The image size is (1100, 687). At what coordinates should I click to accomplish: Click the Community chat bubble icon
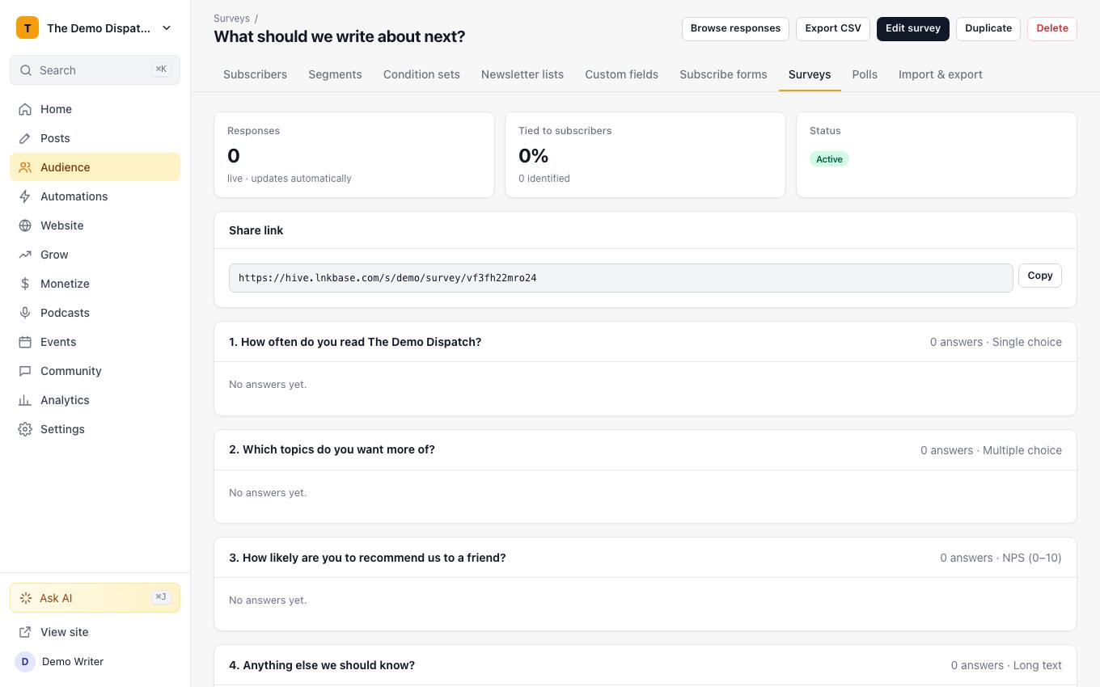[25, 371]
